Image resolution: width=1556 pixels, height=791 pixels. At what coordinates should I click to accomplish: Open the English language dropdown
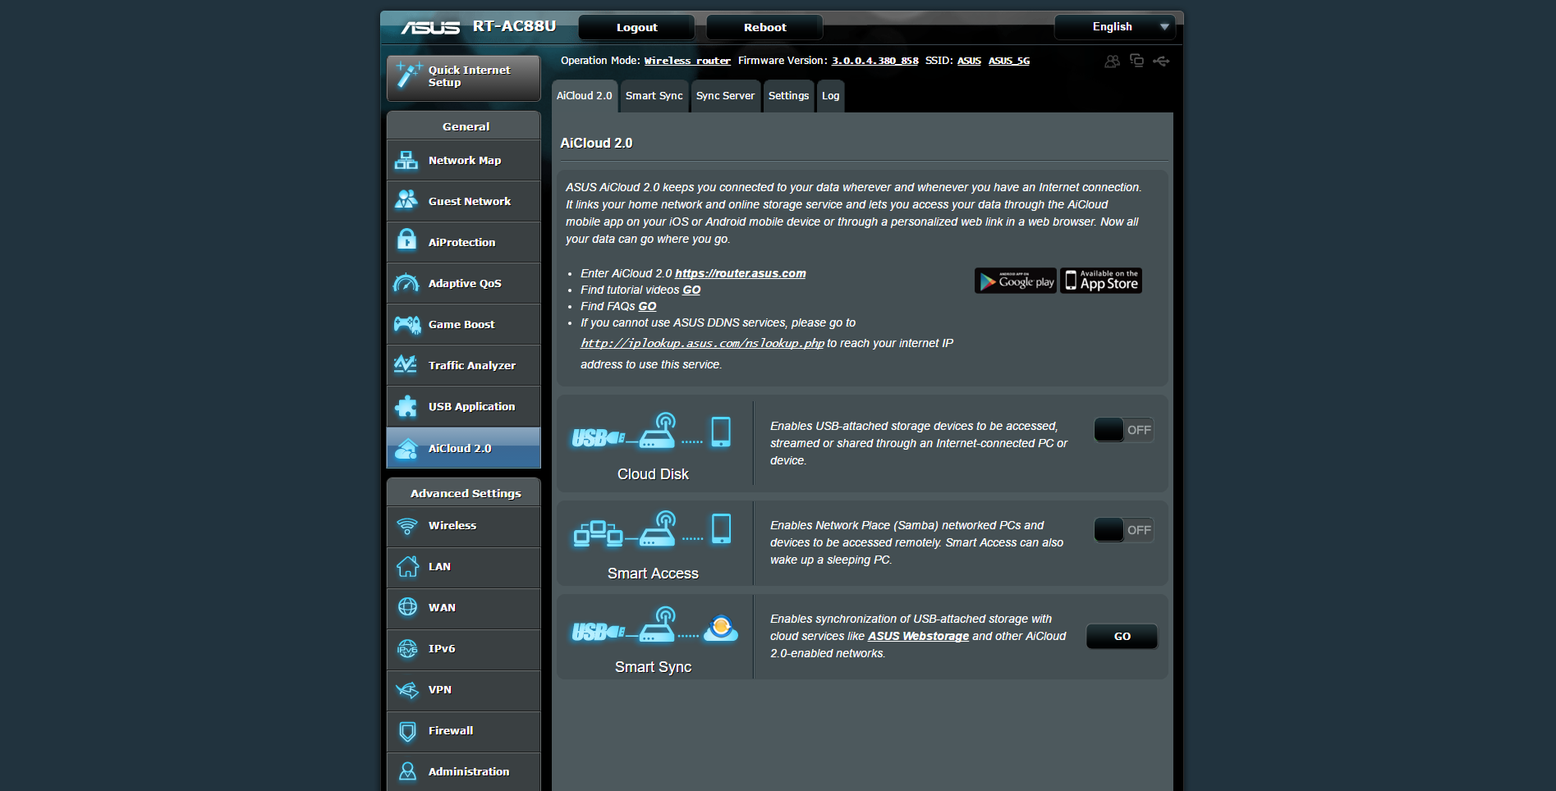pos(1115,27)
